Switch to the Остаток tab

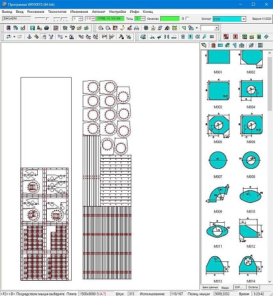coord(253,287)
